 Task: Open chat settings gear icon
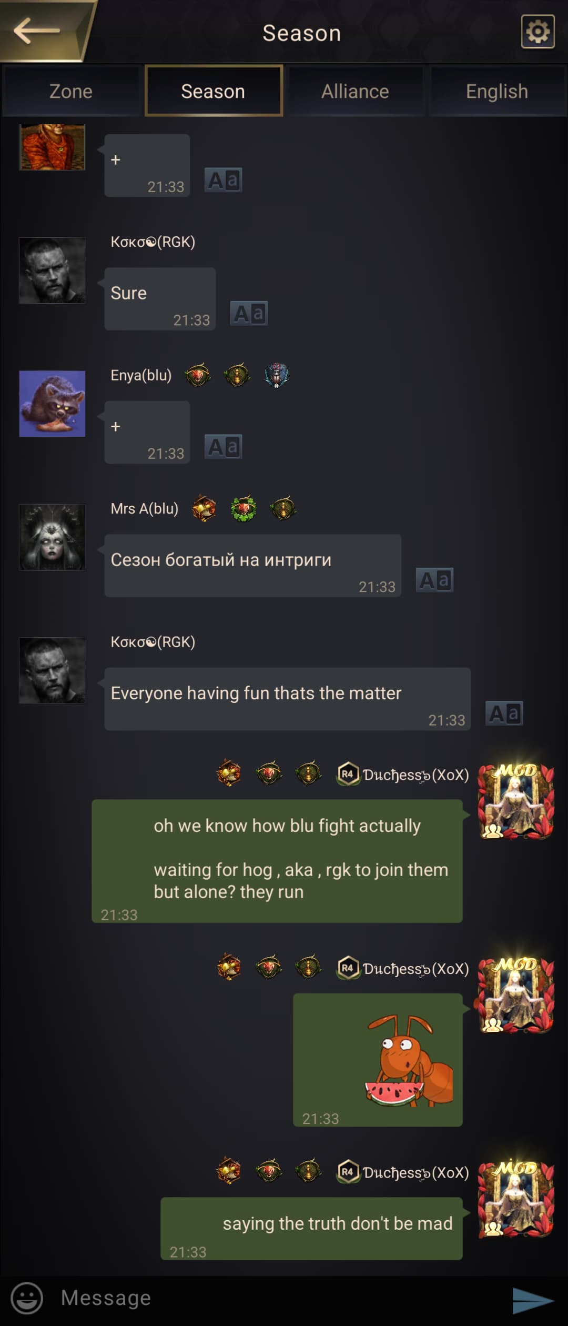(x=537, y=32)
